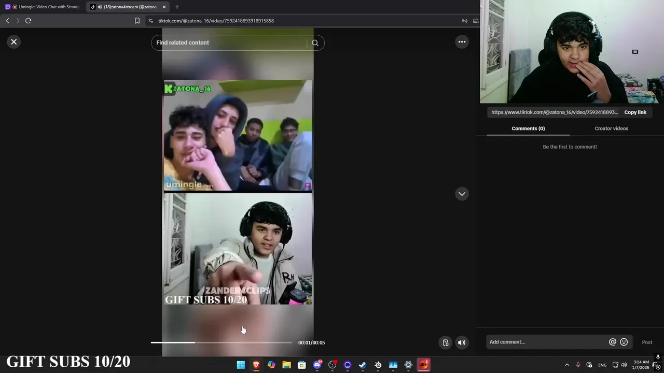Open Brave browser from taskbar

click(256, 365)
